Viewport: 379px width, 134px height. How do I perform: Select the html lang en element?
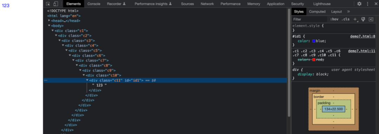point(64,16)
